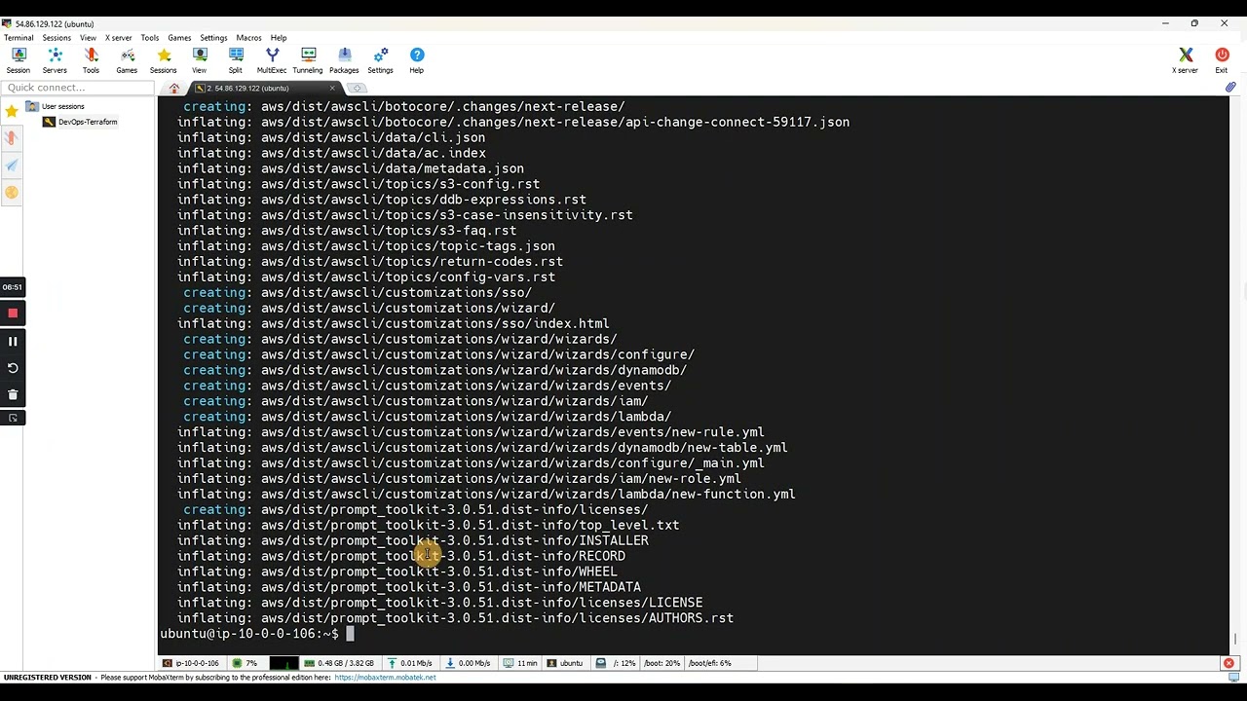This screenshot has height=701, width=1247.
Task: Click the /boot: 20% disk status
Action: (x=661, y=663)
